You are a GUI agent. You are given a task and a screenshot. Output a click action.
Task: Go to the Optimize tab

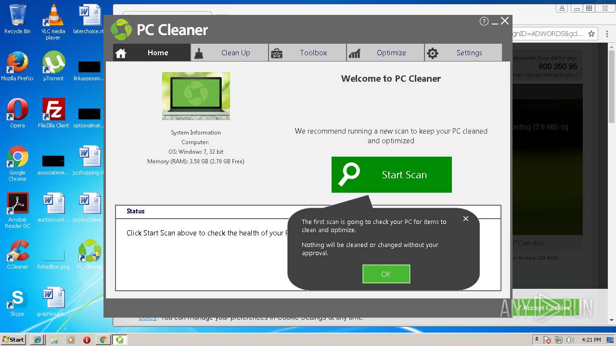385,53
